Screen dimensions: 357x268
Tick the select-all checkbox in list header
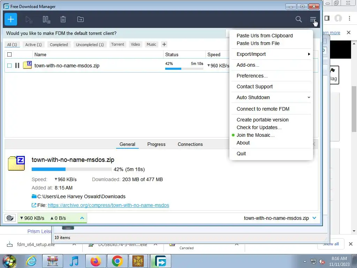point(9,54)
